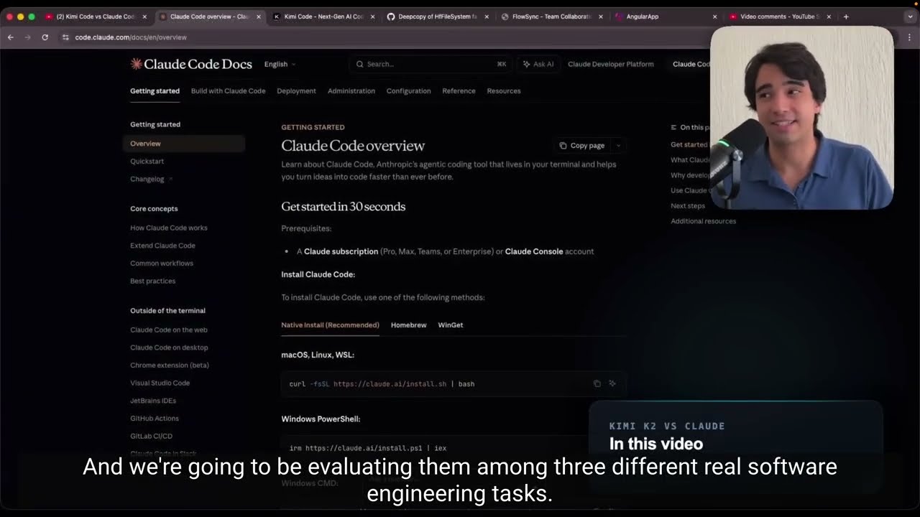Jump to Next steps section
The height and width of the screenshot is (517, 920).
click(x=688, y=205)
